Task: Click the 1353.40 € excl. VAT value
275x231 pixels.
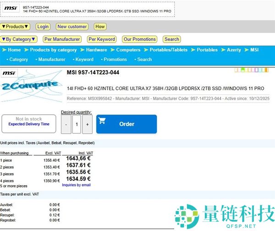Action: coord(52,167)
